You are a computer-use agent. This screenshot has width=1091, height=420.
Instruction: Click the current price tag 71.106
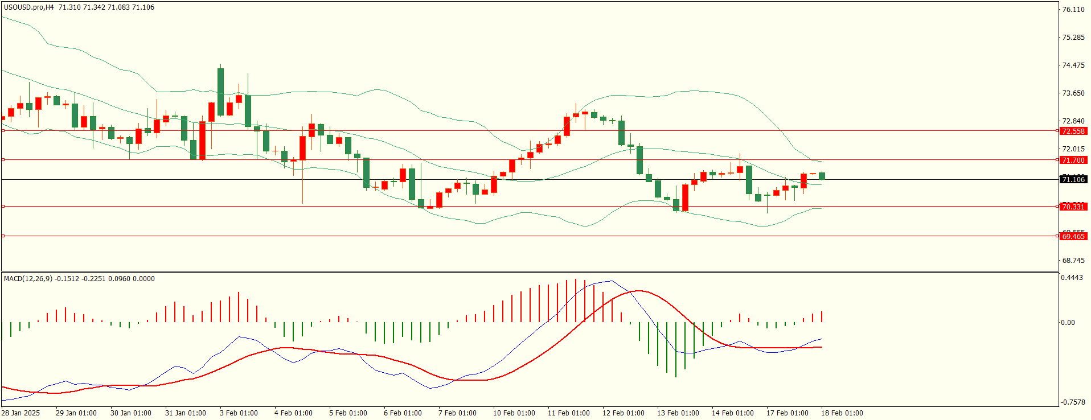click(x=1073, y=179)
